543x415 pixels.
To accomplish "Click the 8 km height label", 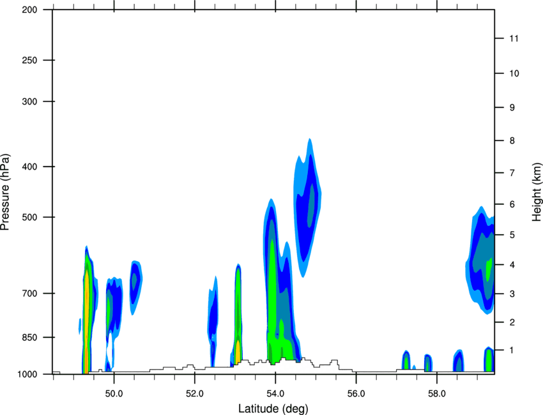I will pyautogui.click(x=512, y=140).
